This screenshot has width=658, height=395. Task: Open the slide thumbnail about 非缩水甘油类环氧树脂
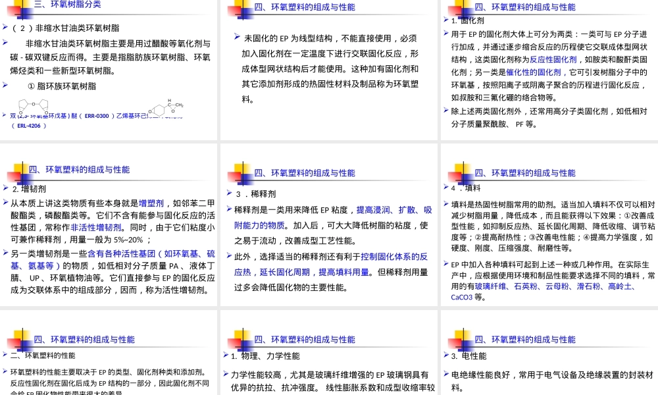point(109,69)
